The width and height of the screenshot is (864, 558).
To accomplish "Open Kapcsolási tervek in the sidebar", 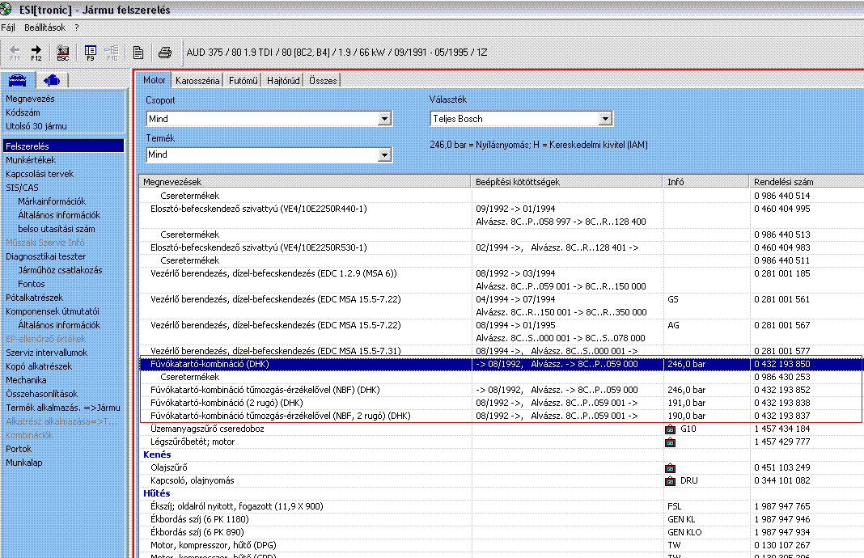I will 40,174.
